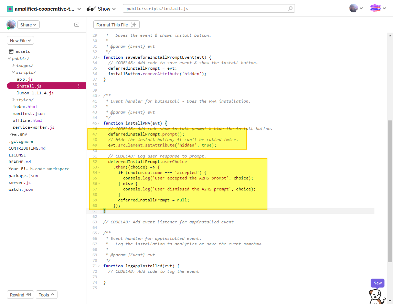Click the editor vertical scrollbar thumb
The width and height of the screenshot is (393, 304).
point(390,191)
